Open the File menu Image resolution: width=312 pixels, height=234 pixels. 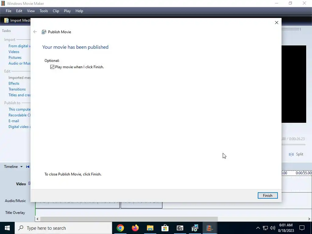[9, 11]
